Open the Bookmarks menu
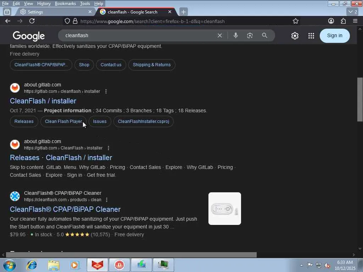Screen dimensions: 363x272 (65, 4)
